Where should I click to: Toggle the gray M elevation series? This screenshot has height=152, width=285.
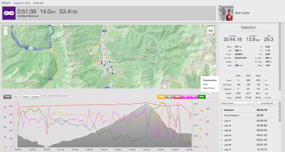[x=169, y=97]
